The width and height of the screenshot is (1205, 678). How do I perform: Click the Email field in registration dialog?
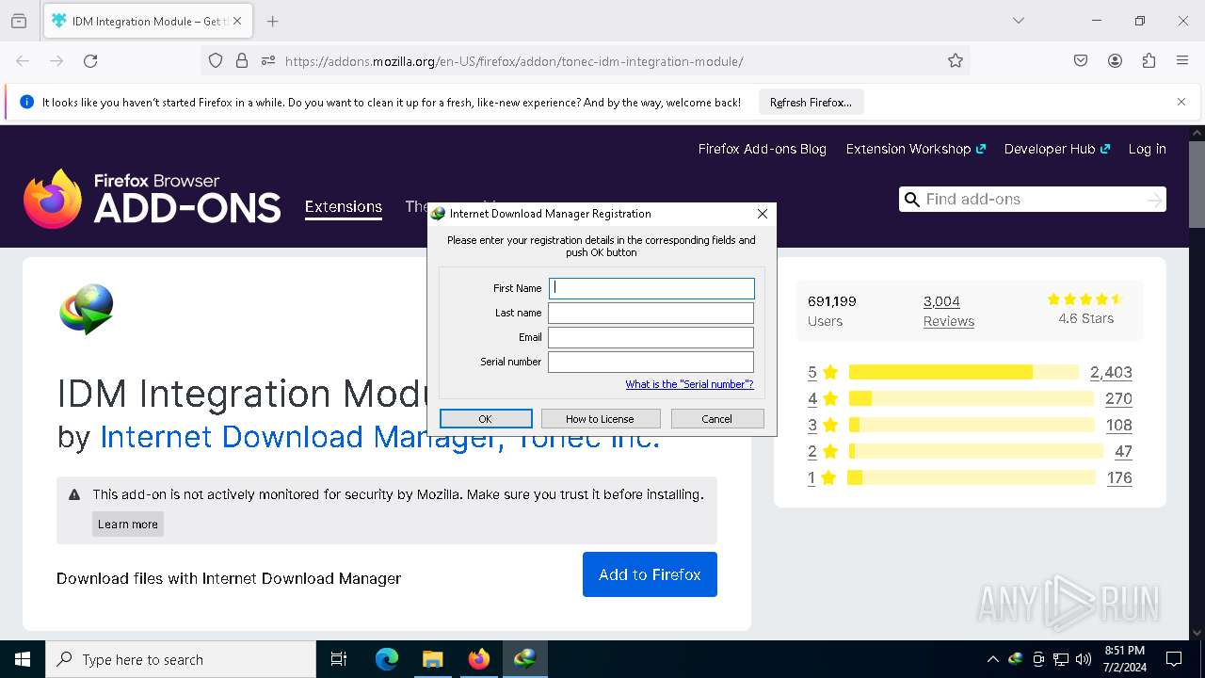pos(651,337)
